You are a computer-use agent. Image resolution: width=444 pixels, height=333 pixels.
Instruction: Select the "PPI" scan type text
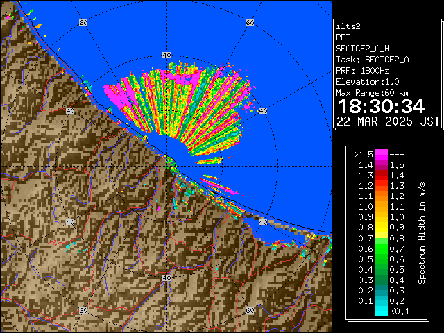click(x=343, y=37)
